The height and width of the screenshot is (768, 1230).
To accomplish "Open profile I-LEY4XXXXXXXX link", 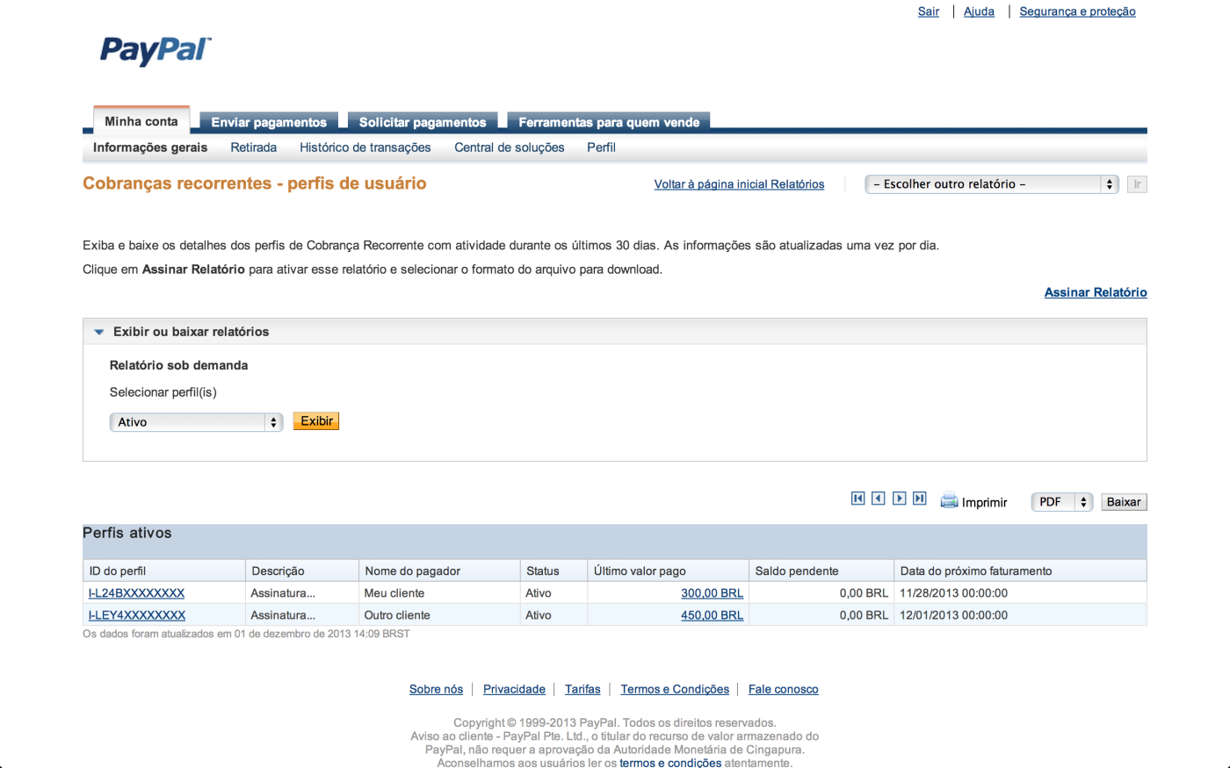I will pyautogui.click(x=137, y=615).
